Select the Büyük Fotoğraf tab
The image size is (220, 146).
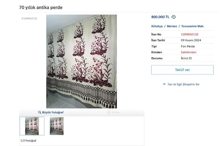coord(51,112)
